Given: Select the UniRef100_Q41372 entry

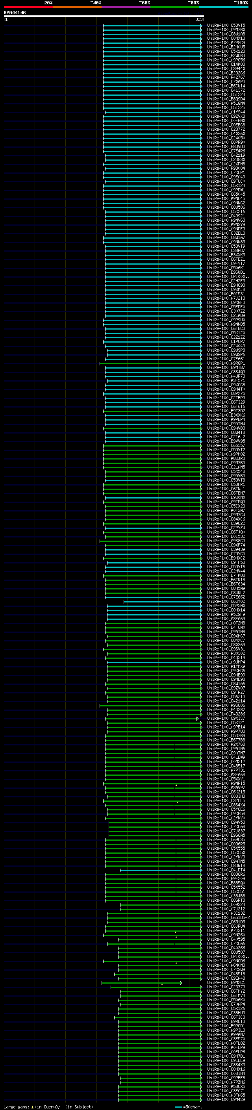Looking at the screenshot, I should coord(226,91).
